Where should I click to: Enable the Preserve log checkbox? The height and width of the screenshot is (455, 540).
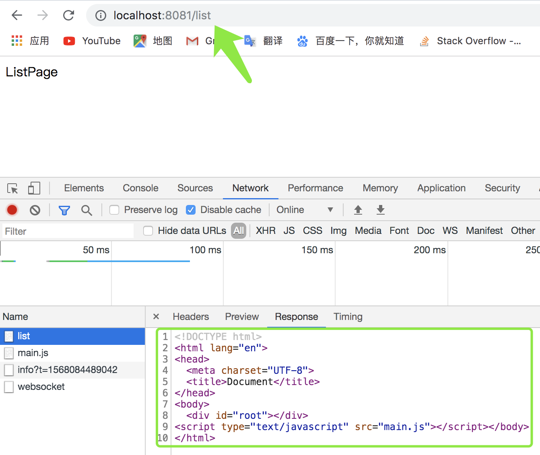click(x=114, y=210)
